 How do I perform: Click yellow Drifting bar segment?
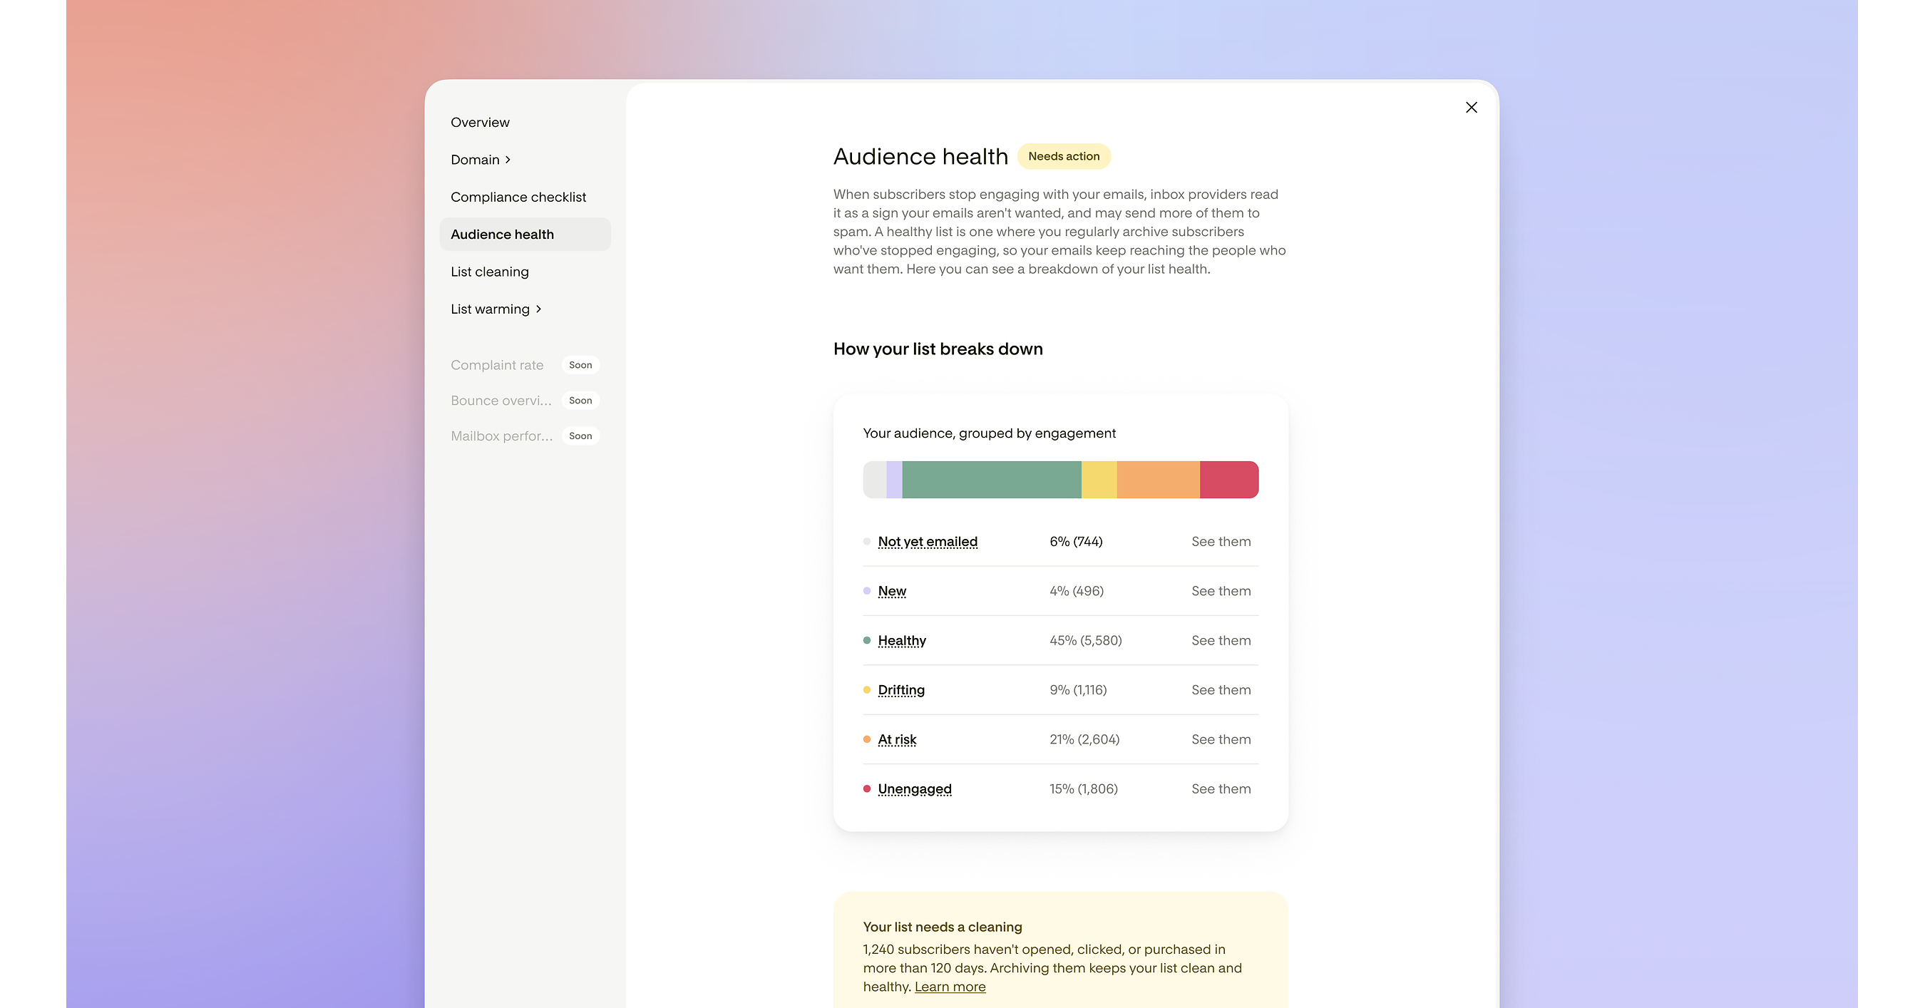click(x=1099, y=480)
